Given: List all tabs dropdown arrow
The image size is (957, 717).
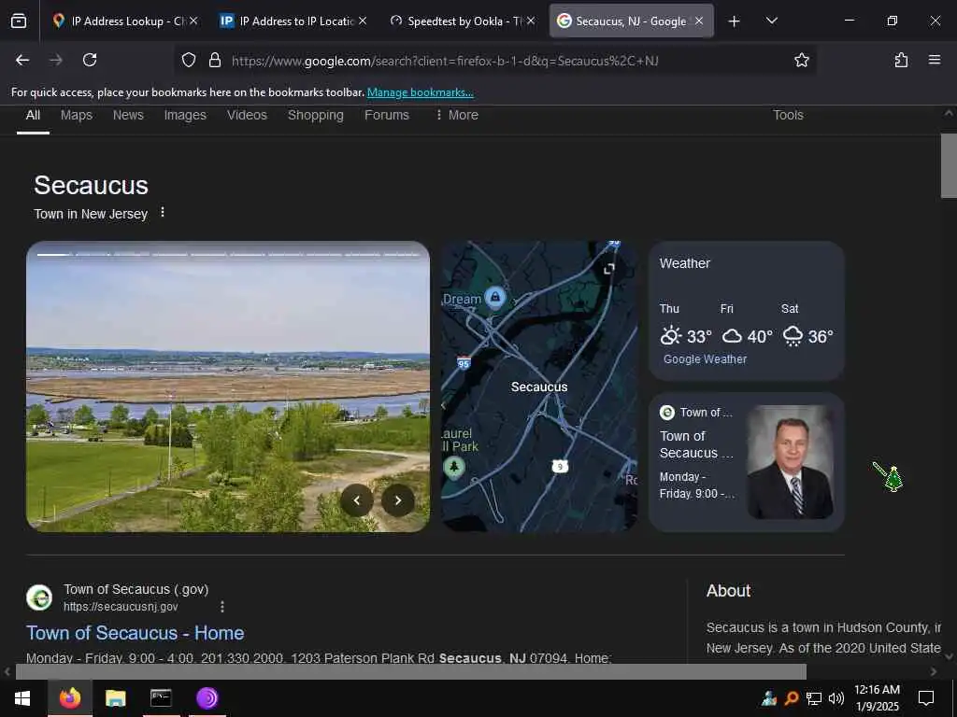Looking at the screenshot, I should tap(771, 21).
